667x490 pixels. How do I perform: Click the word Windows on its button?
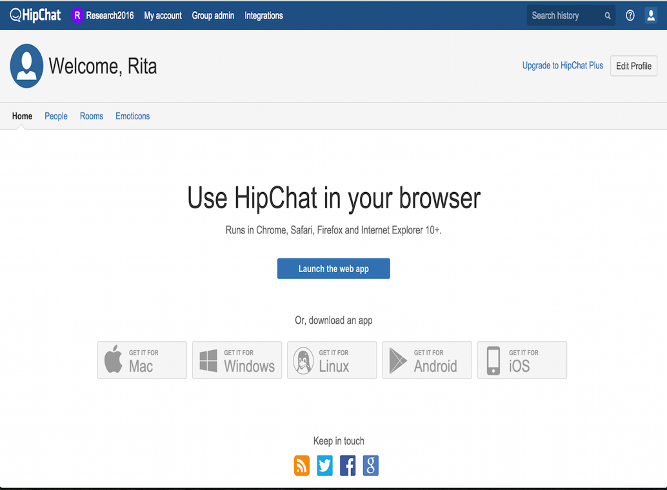[249, 366]
